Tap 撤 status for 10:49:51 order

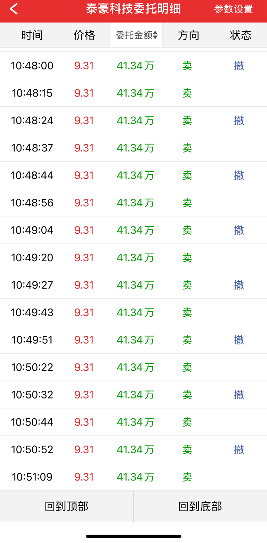[239, 340]
